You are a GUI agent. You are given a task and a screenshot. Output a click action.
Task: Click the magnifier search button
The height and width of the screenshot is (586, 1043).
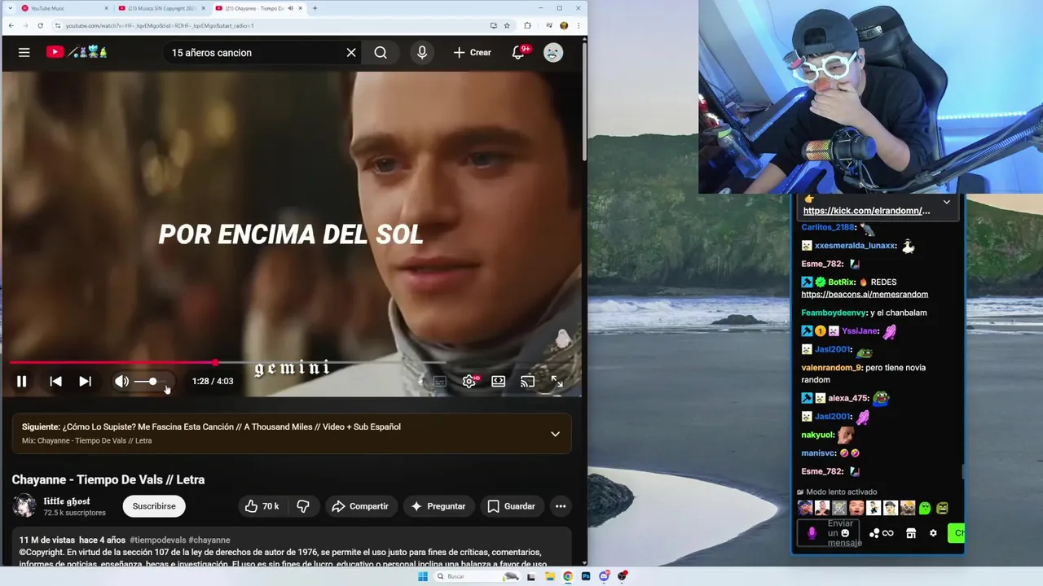[x=381, y=52]
